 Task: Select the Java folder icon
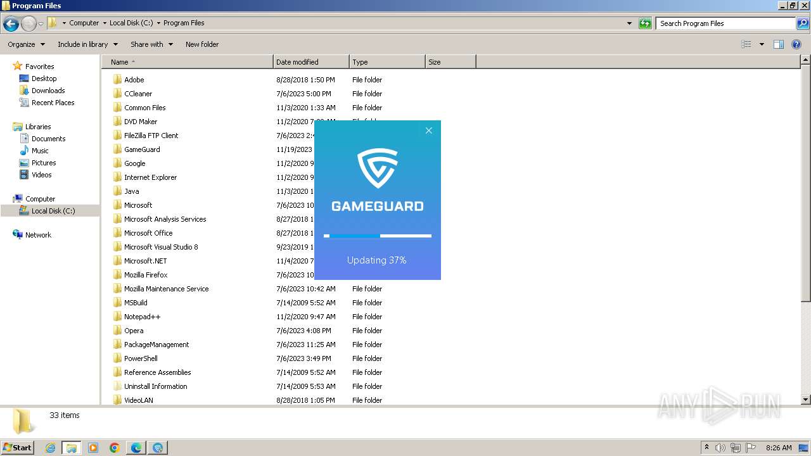(x=118, y=191)
